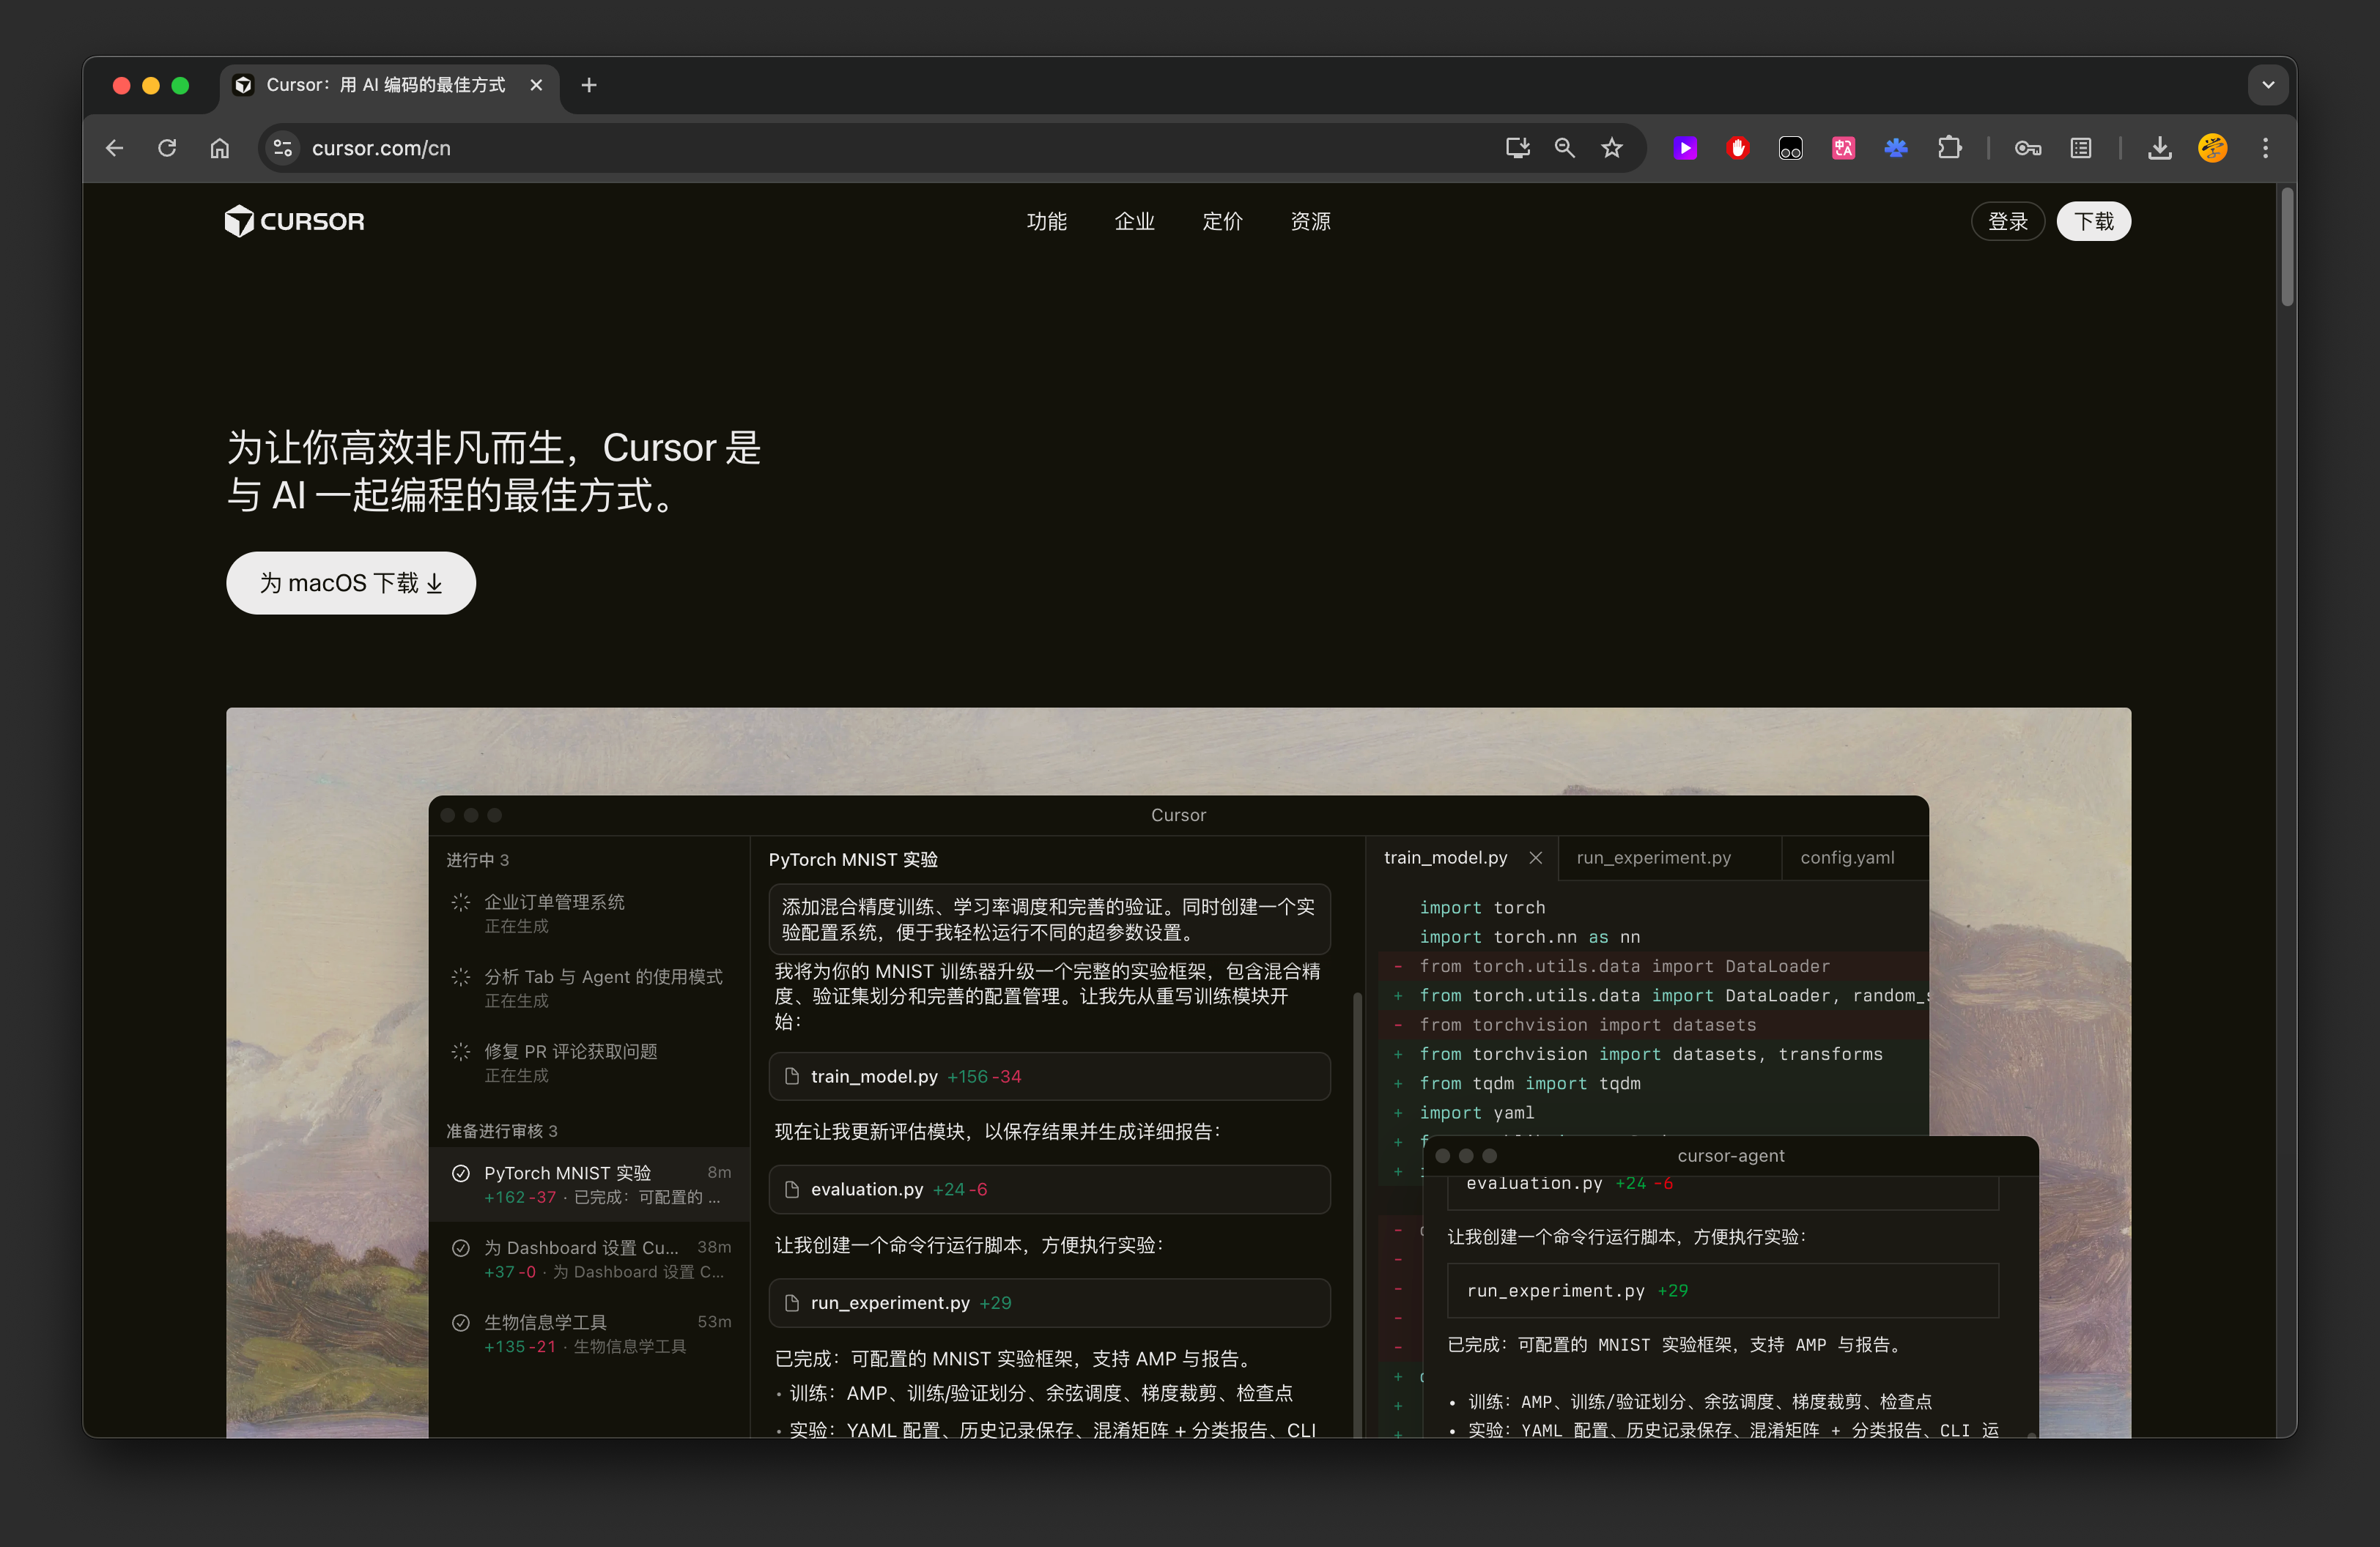This screenshot has height=1547, width=2380.
Task: Click the bookmark star icon
Action: pos(1611,148)
